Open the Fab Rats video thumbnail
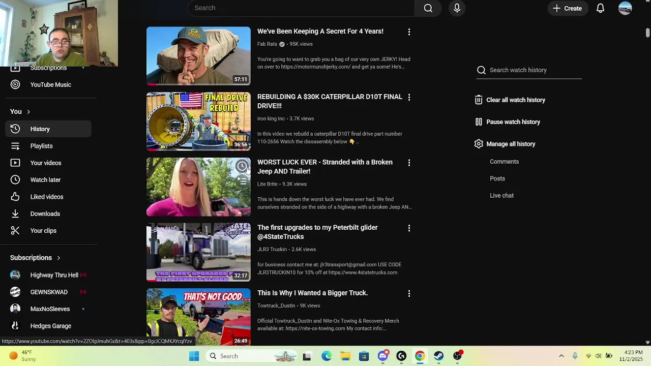Viewport: 651px width, 366px height. click(198, 56)
